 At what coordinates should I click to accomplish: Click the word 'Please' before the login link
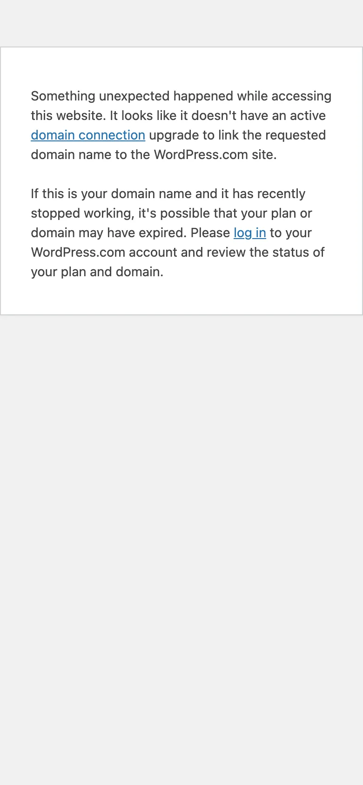click(x=210, y=233)
